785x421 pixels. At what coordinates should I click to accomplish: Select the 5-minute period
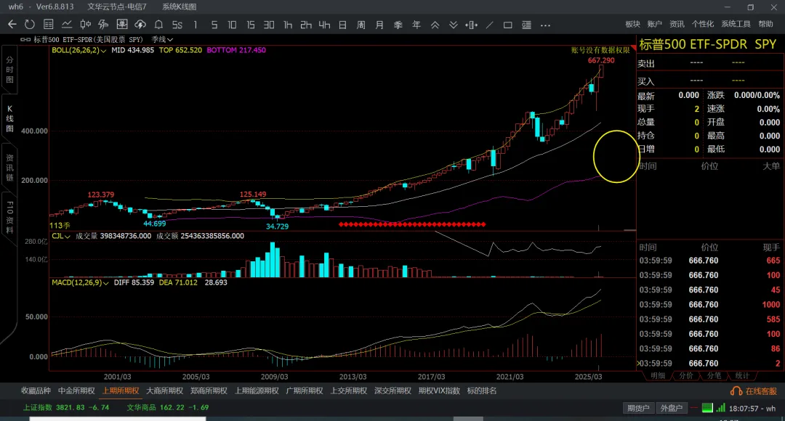point(214,25)
